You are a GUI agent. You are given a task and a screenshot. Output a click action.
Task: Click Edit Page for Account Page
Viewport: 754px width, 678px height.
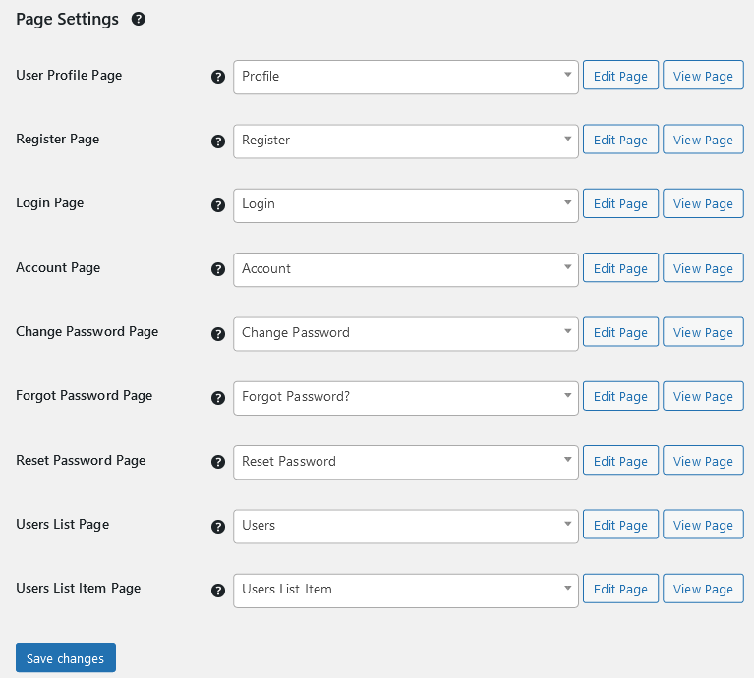(x=620, y=267)
